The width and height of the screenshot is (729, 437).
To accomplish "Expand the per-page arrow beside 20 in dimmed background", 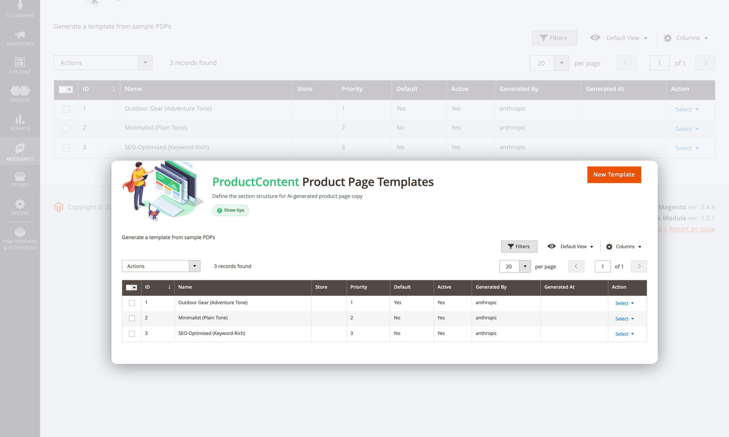I will pyautogui.click(x=561, y=63).
